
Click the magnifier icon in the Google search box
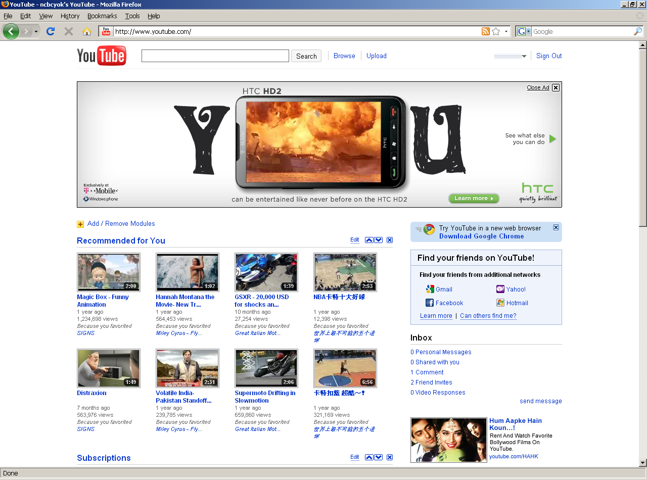(x=638, y=31)
